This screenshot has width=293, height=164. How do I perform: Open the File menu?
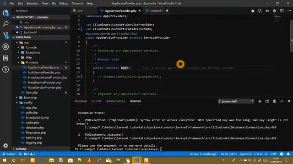pos(12,3)
